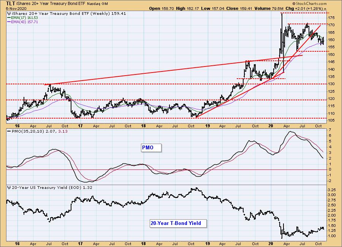Click the 20-Year T-Bond Yield label box
Image resolution: width=342 pixels, height=247 pixels.
pyautogui.click(x=178, y=223)
